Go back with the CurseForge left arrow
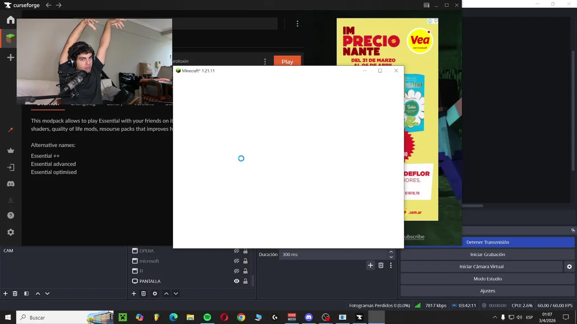This screenshot has height=324, width=577. pyautogui.click(x=48, y=5)
